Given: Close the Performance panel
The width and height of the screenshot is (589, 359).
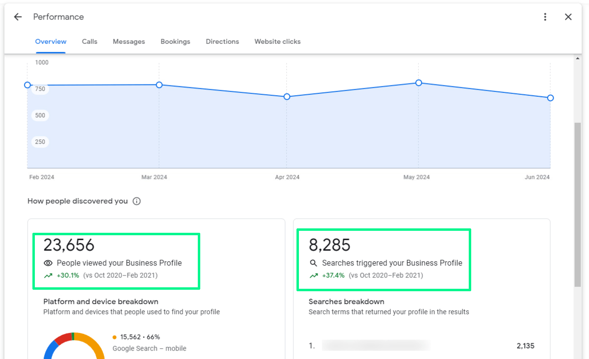Looking at the screenshot, I should 568,17.
